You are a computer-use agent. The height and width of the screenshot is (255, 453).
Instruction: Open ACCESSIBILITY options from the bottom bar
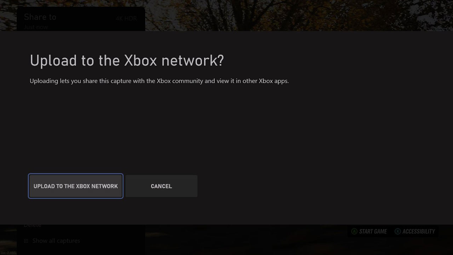(x=418, y=231)
